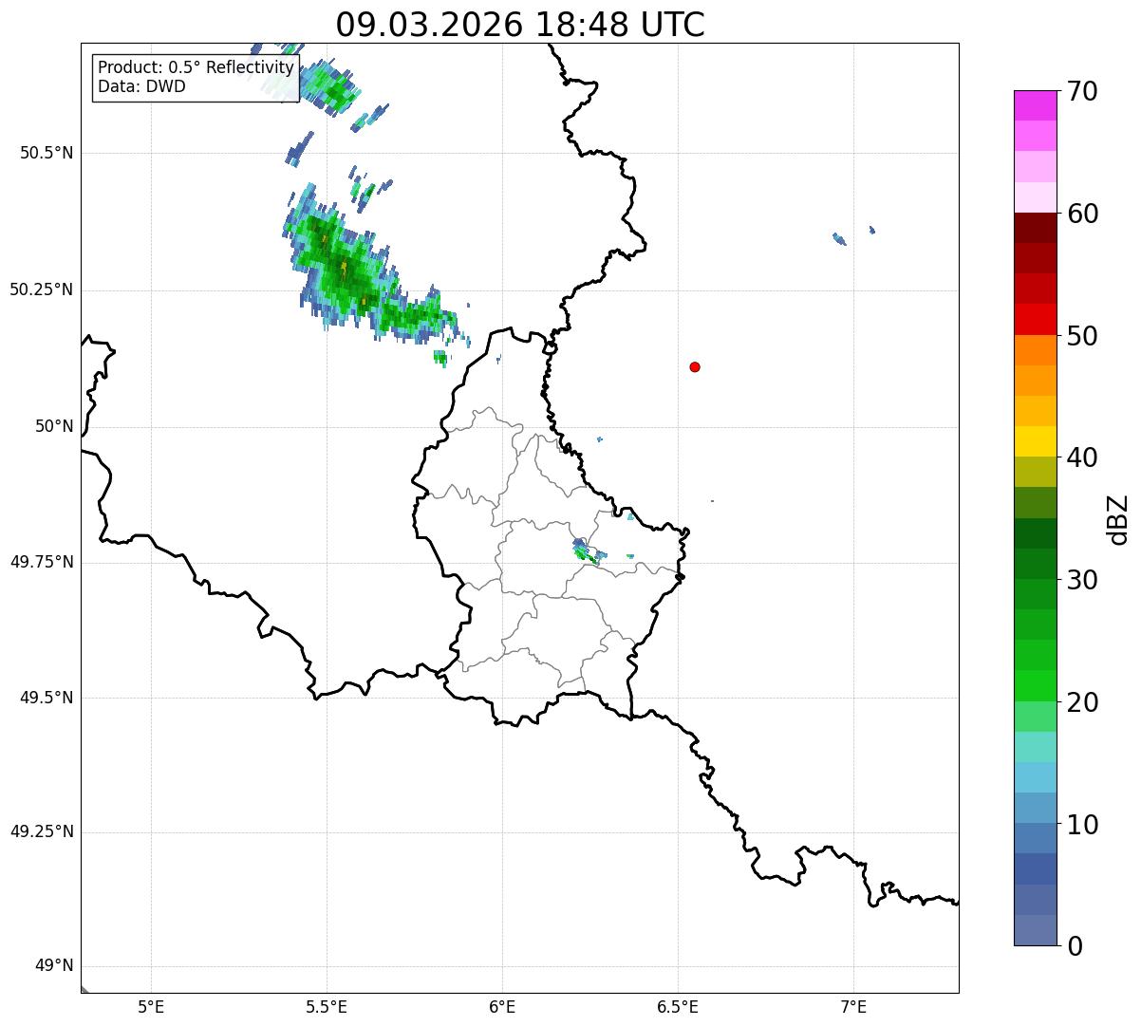Click the 50.25°N latitude label
1141x1026 pixels.
pyautogui.click(x=42, y=289)
